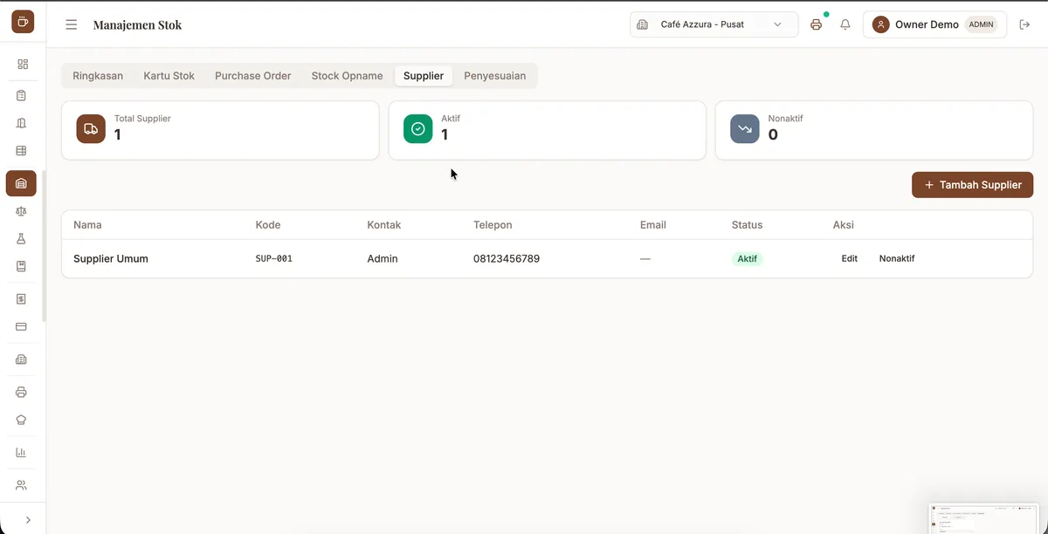Open the flask icon in sidebar

coord(22,238)
